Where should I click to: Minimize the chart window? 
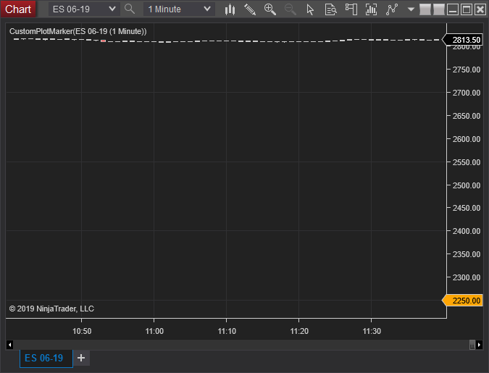[x=453, y=9]
